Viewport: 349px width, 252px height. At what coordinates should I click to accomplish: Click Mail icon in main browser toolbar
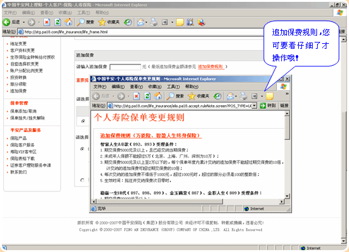[x=140, y=22]
